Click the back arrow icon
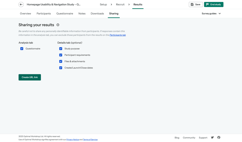This screenshot has height=142, width=242. tap(21, 5)
